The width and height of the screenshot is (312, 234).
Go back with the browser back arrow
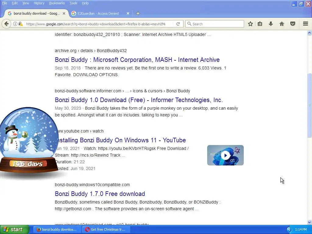6,24
